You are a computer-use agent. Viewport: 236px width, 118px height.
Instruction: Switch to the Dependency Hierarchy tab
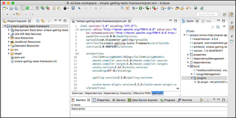tap(117, 93)
